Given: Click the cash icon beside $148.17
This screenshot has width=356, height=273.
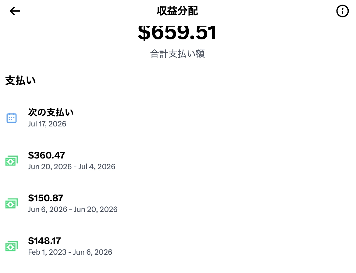Looking at the screenshot, I should pos(11,246).
